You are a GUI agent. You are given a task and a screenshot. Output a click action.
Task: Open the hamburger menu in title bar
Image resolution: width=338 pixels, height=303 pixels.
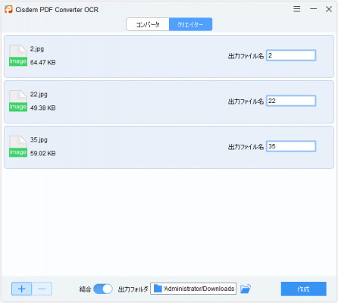point(297,9)
